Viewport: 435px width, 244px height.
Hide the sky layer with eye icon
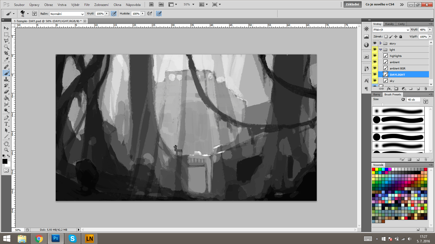[x=375, y=81]
